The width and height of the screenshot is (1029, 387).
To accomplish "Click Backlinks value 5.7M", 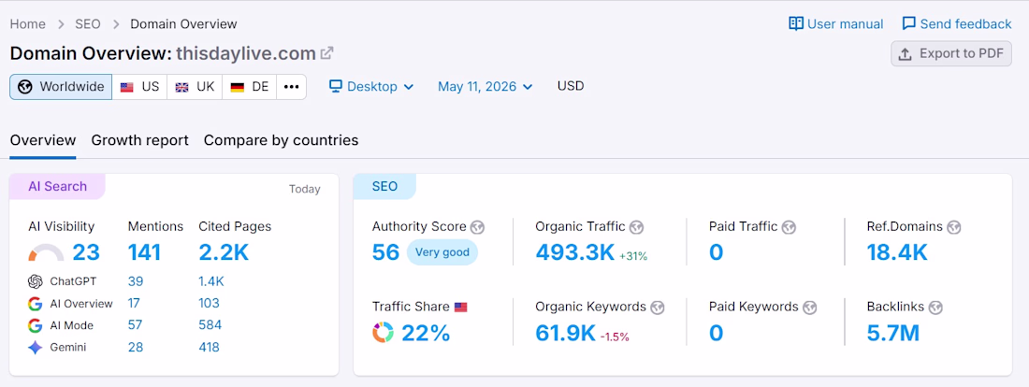I will [x=893, y=333].
